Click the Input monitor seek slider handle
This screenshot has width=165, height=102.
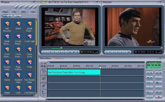tap(61, 48)
